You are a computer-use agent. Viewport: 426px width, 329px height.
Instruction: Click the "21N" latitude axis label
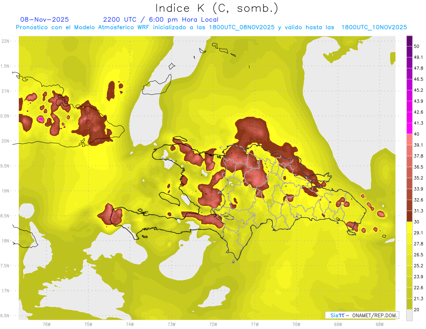click(5, 91)
